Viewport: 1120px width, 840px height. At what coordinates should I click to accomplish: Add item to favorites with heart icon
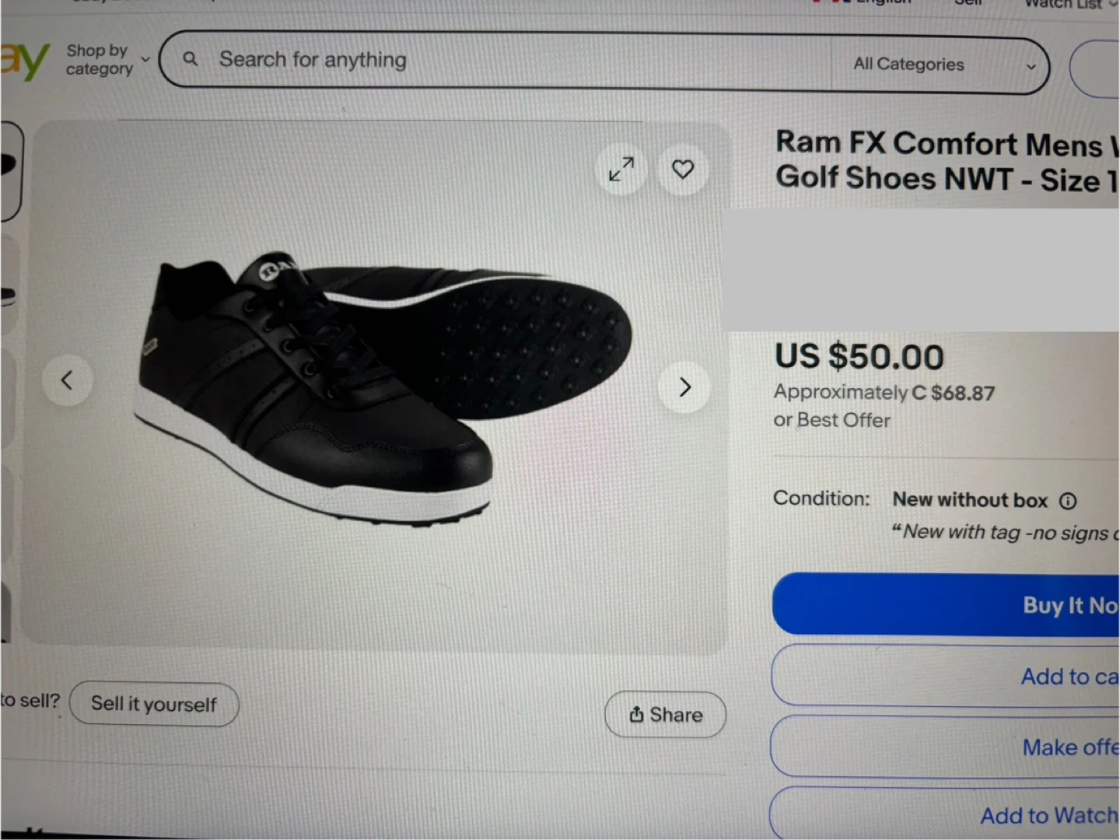tap(683, 169)
